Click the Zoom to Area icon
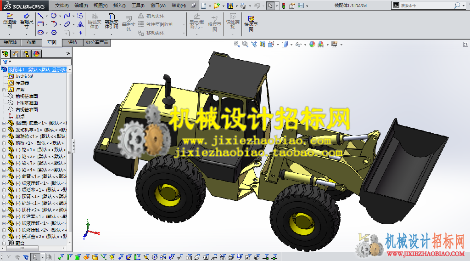This screenshot has width=470, height=261. (x=245, y=45)
